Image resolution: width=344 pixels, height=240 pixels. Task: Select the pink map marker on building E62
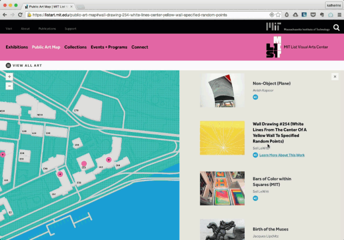point(109,160)
